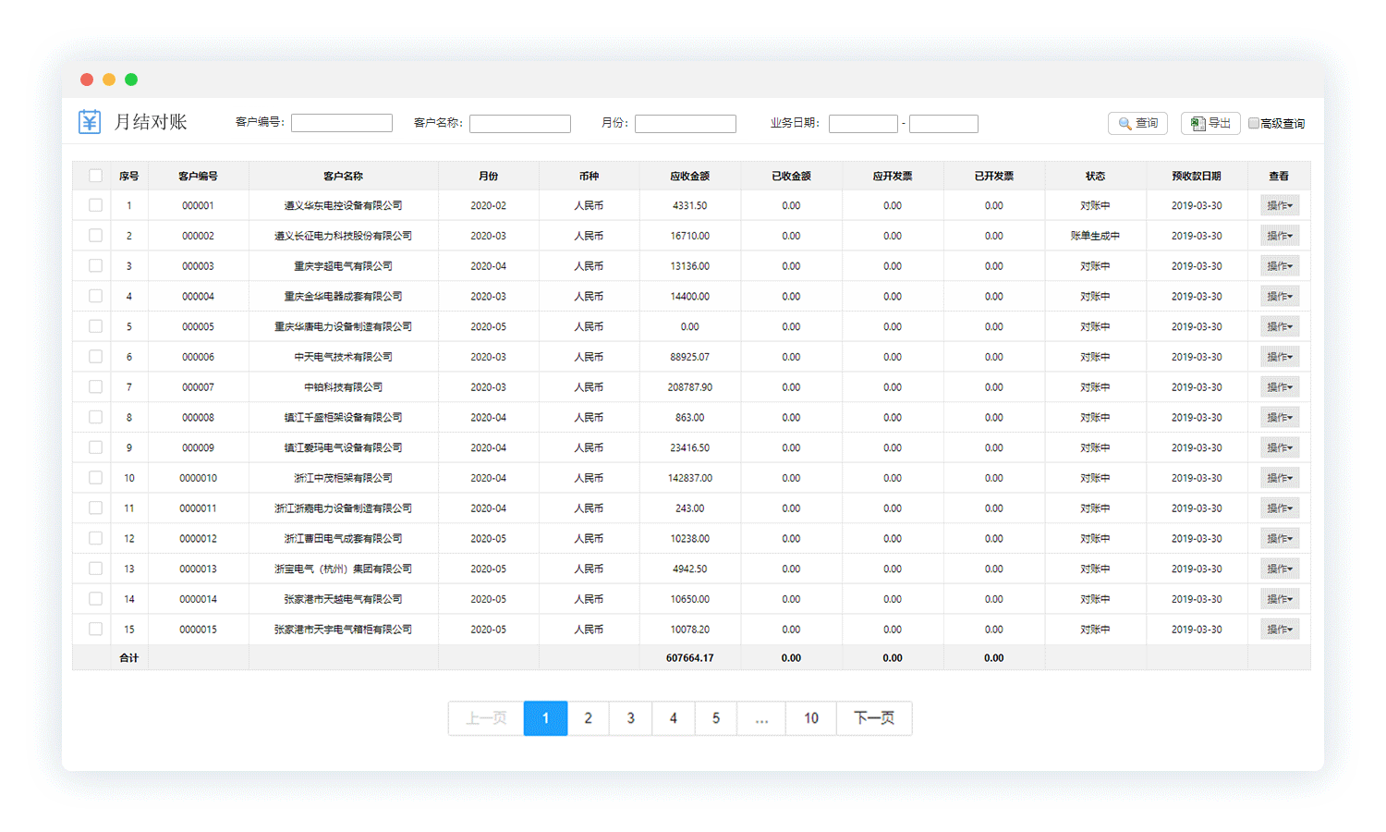Click the 客户名称 text field

[519, 123]
